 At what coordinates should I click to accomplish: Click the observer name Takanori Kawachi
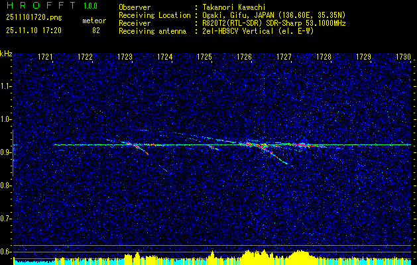(x=233, y=7)
